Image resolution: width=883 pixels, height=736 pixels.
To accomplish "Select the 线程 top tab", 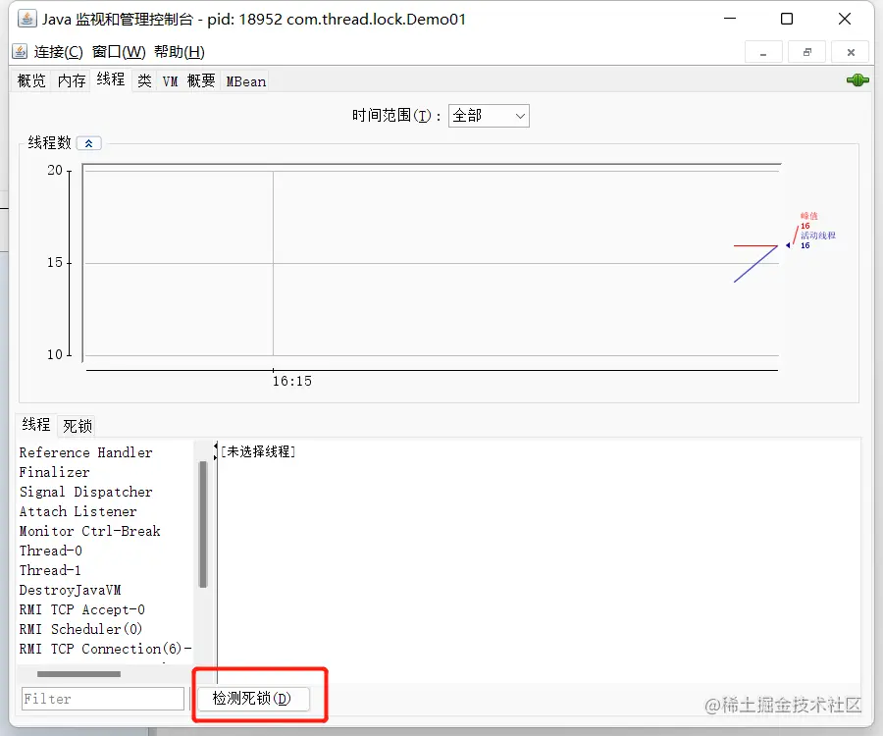I will click(110, 79).
